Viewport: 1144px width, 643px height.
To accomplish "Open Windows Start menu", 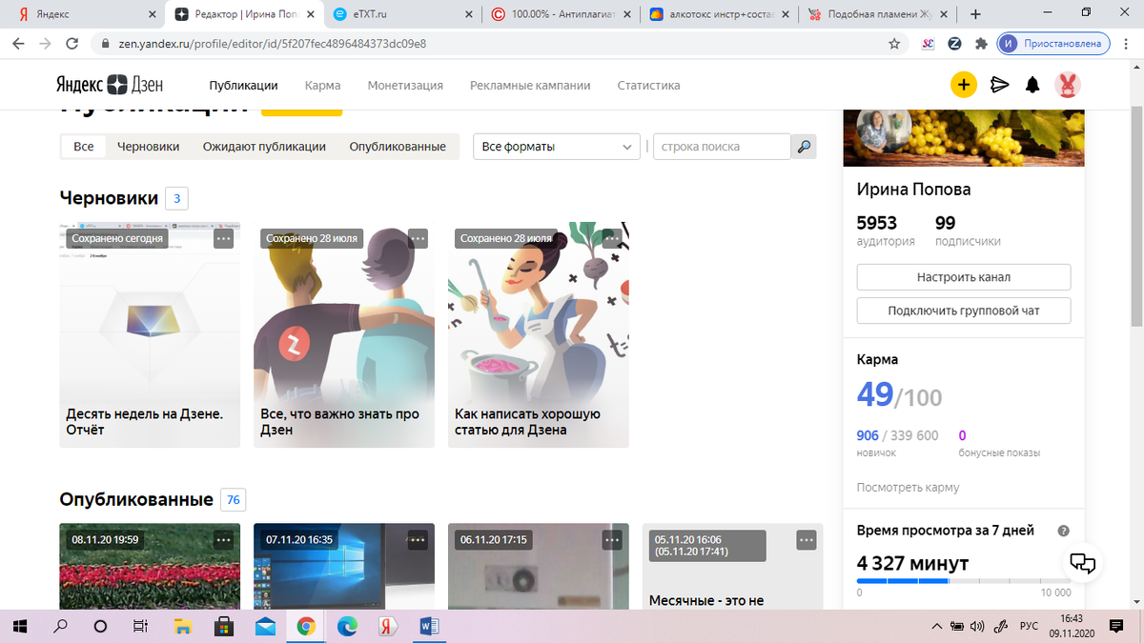I will 20,626.
